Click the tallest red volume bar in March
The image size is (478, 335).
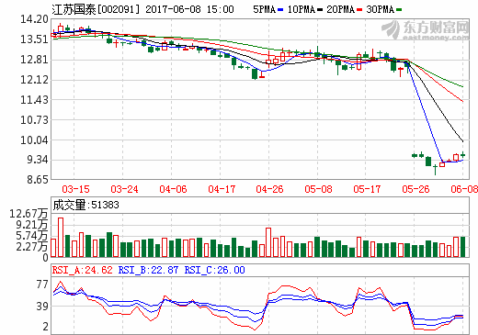pos(61,238)
